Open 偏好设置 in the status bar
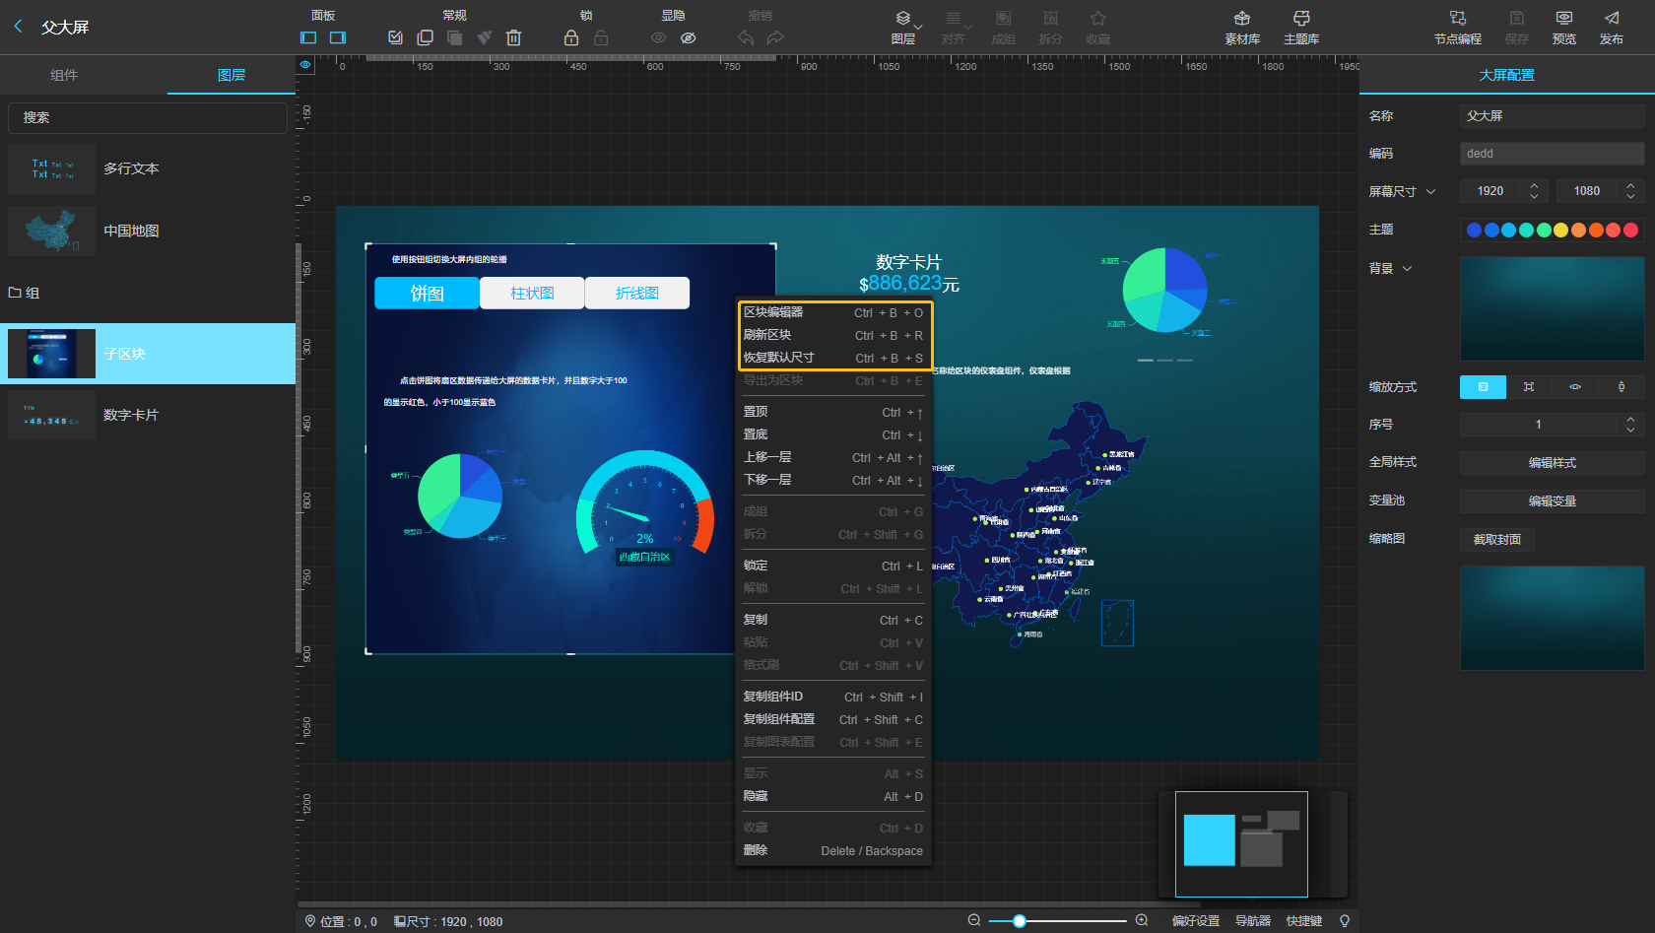Screen dimensions: 1655x933 point(1196,921)
